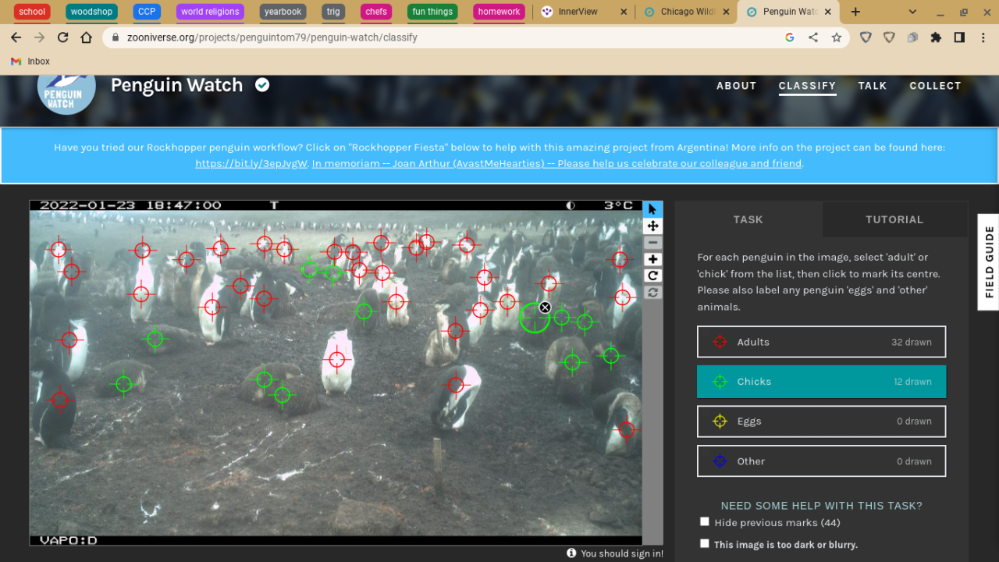This screenshot has width=999, height=562.
Task: Switch to the TASK tab
Action: [748, 219]
